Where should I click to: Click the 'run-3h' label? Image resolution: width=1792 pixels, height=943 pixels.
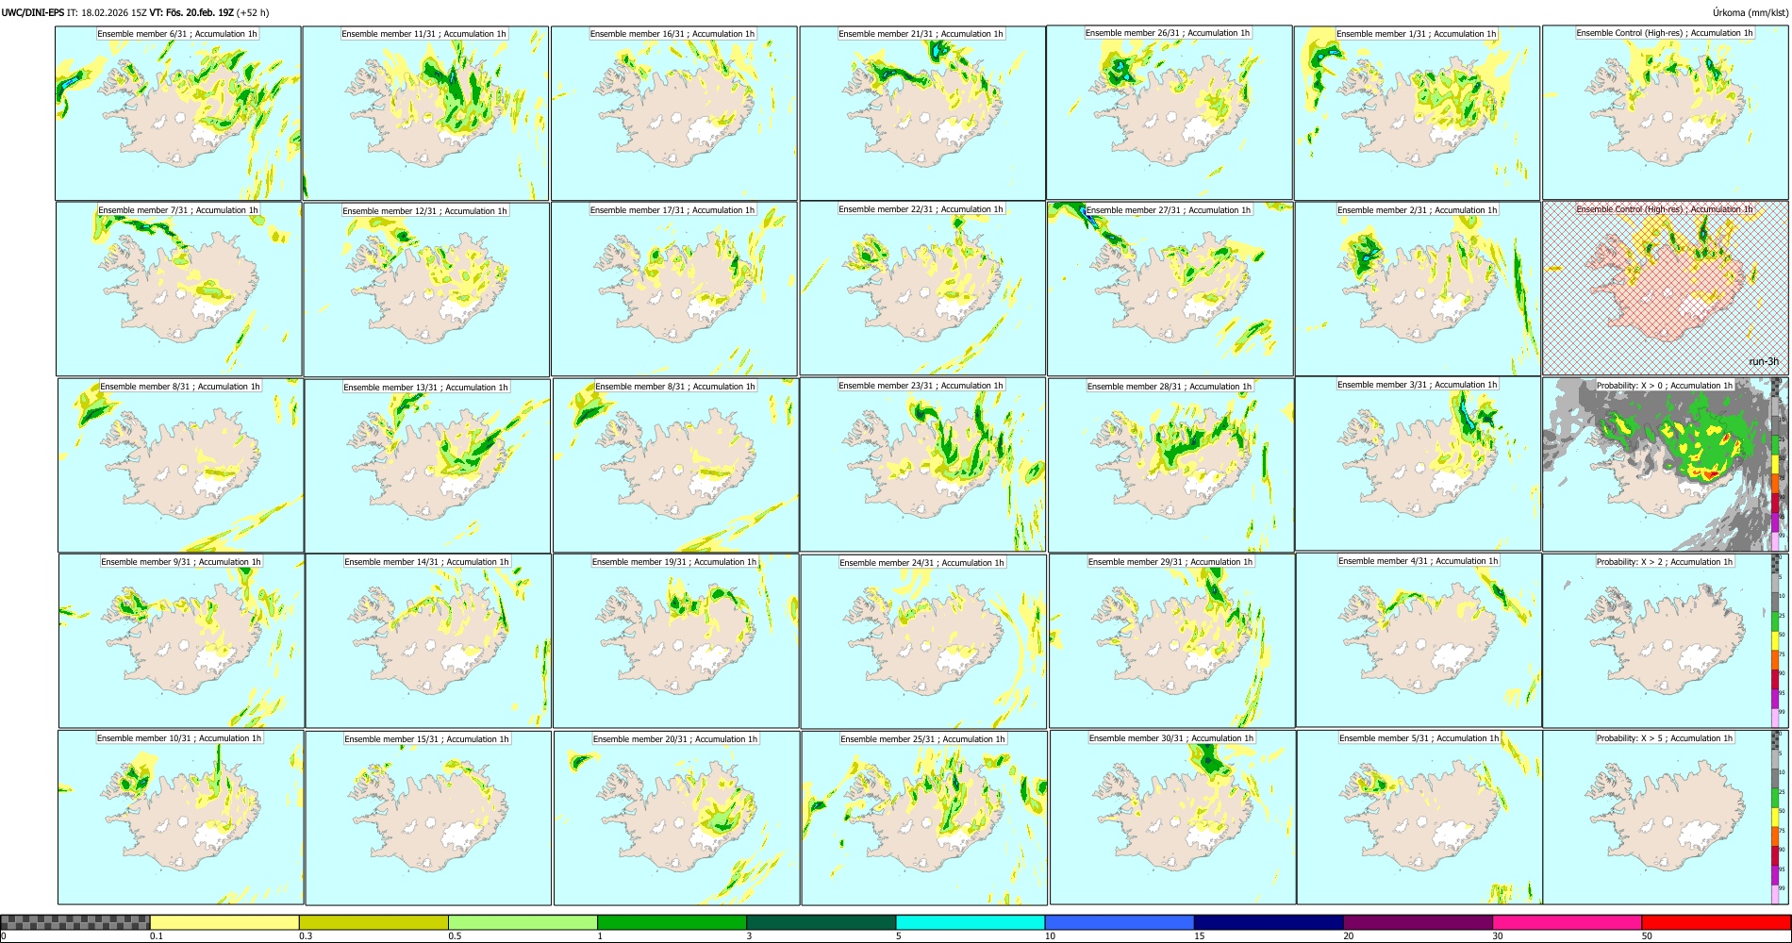coord(1764,362)
